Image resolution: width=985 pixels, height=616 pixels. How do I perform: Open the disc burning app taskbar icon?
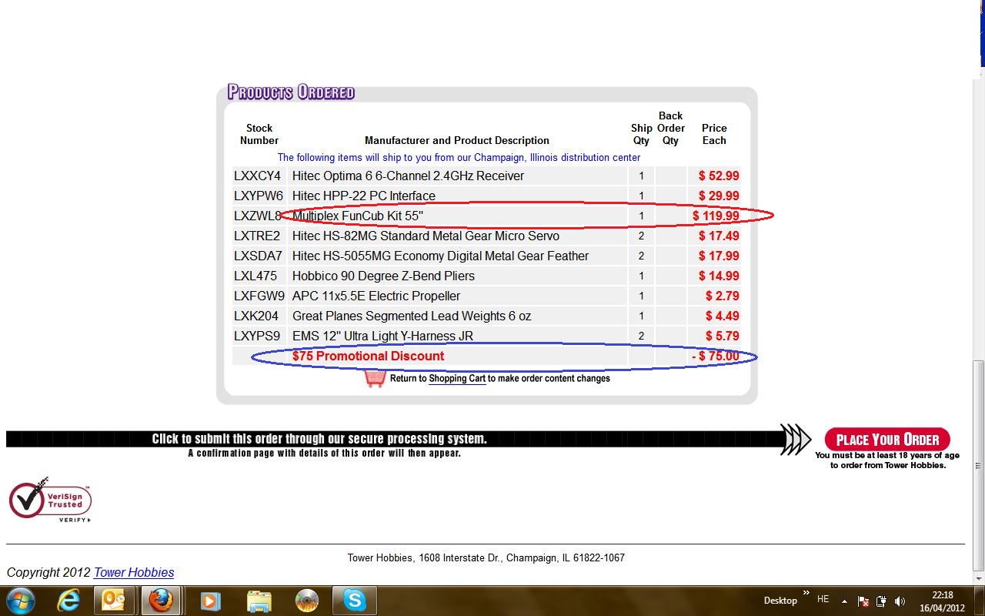tap(307, 600)
